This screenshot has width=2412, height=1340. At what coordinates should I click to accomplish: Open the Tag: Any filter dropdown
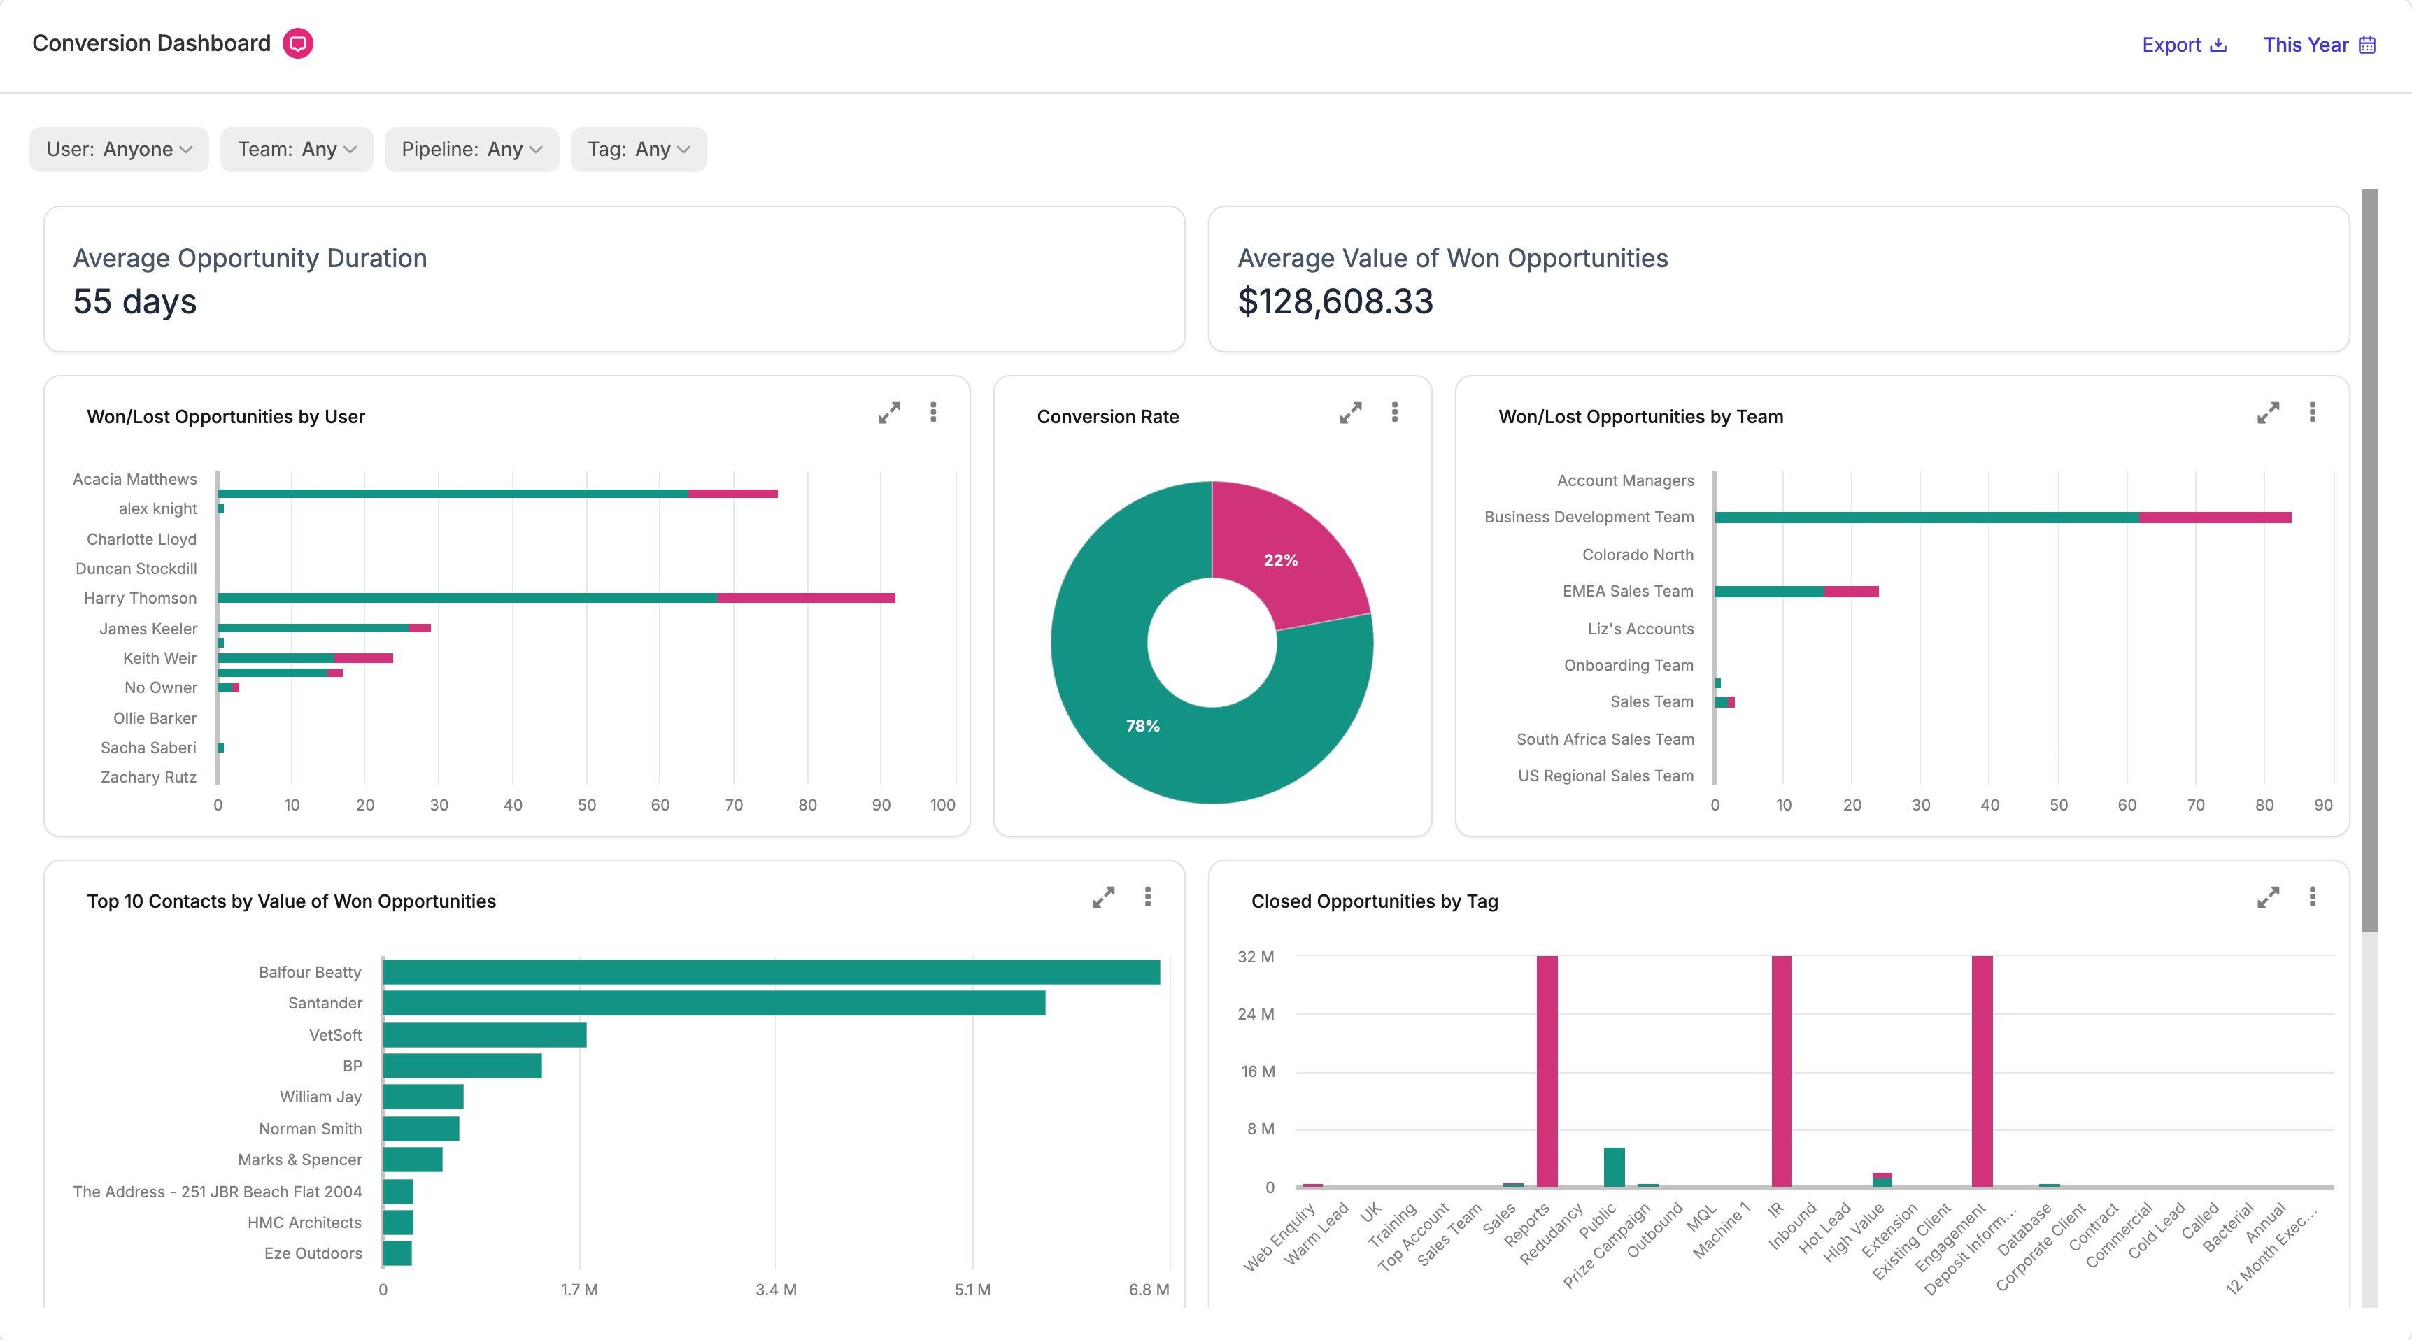(639, 150)
